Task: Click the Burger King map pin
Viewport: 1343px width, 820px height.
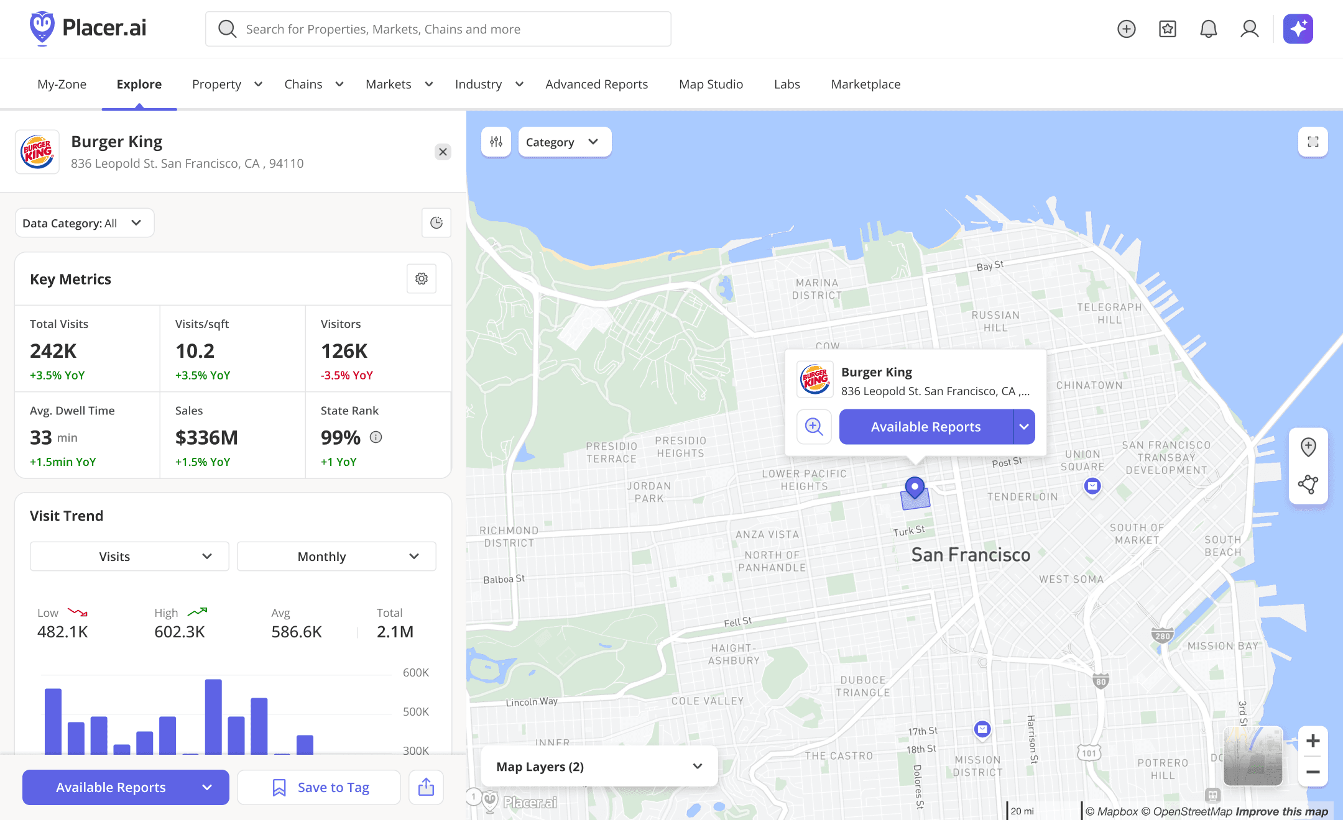Action: (x=915, y=488)
